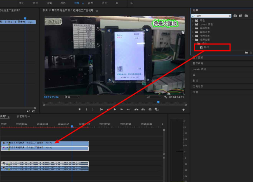Open Program Monitor settings wrench icon
The image size is (253, 182).
(165, 97)
